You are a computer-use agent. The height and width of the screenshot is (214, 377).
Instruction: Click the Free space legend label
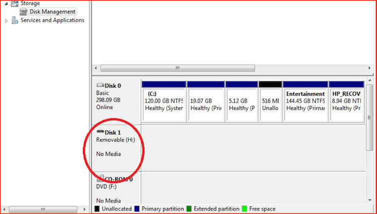(x=262, y=208)
